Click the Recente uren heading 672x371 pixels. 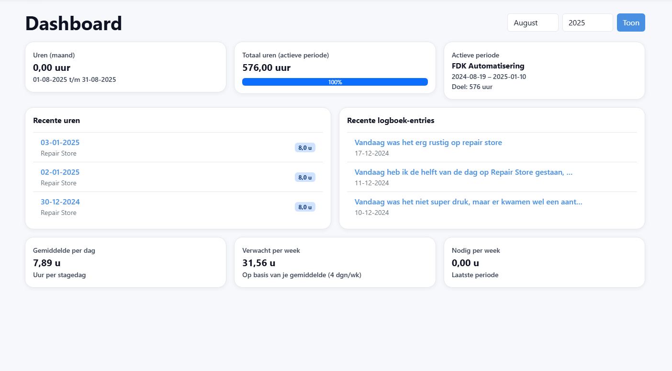(x=56, y=120)
